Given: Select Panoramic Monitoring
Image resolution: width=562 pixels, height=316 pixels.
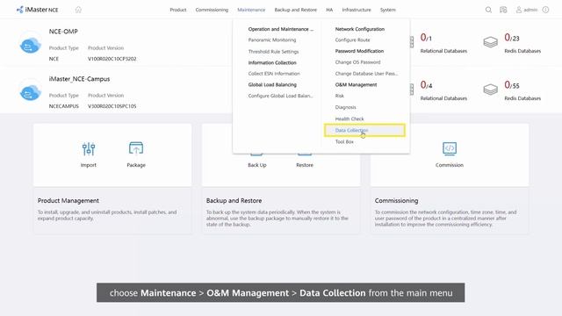Looking at the screenshot, I should point(272,39).
